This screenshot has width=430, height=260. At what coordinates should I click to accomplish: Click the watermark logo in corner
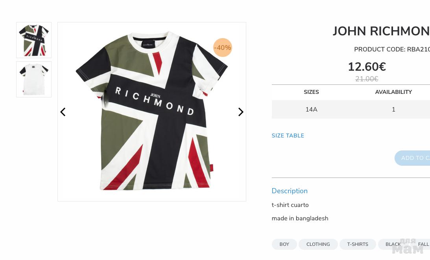pyautogui.click(x=408, y=247)
